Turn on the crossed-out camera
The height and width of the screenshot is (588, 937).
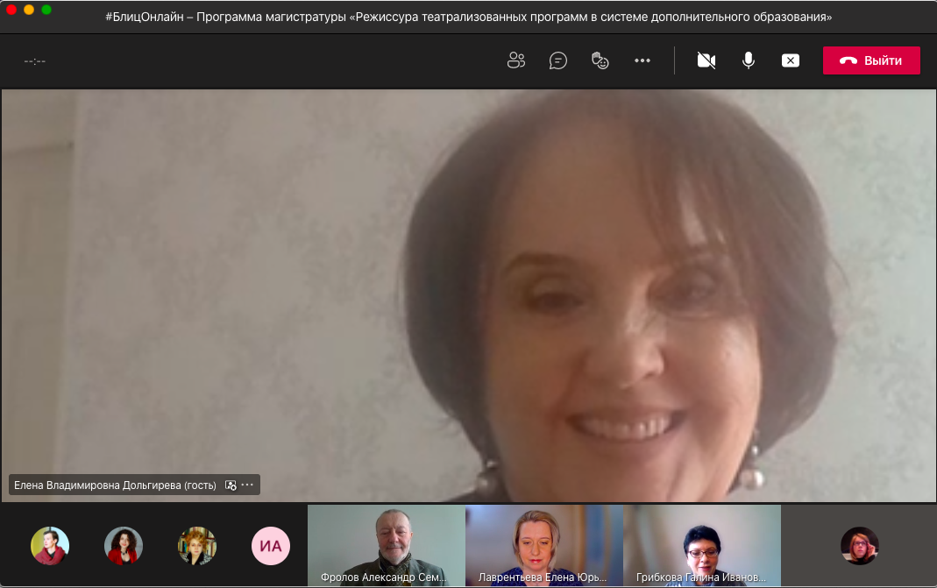pos(706,60)
